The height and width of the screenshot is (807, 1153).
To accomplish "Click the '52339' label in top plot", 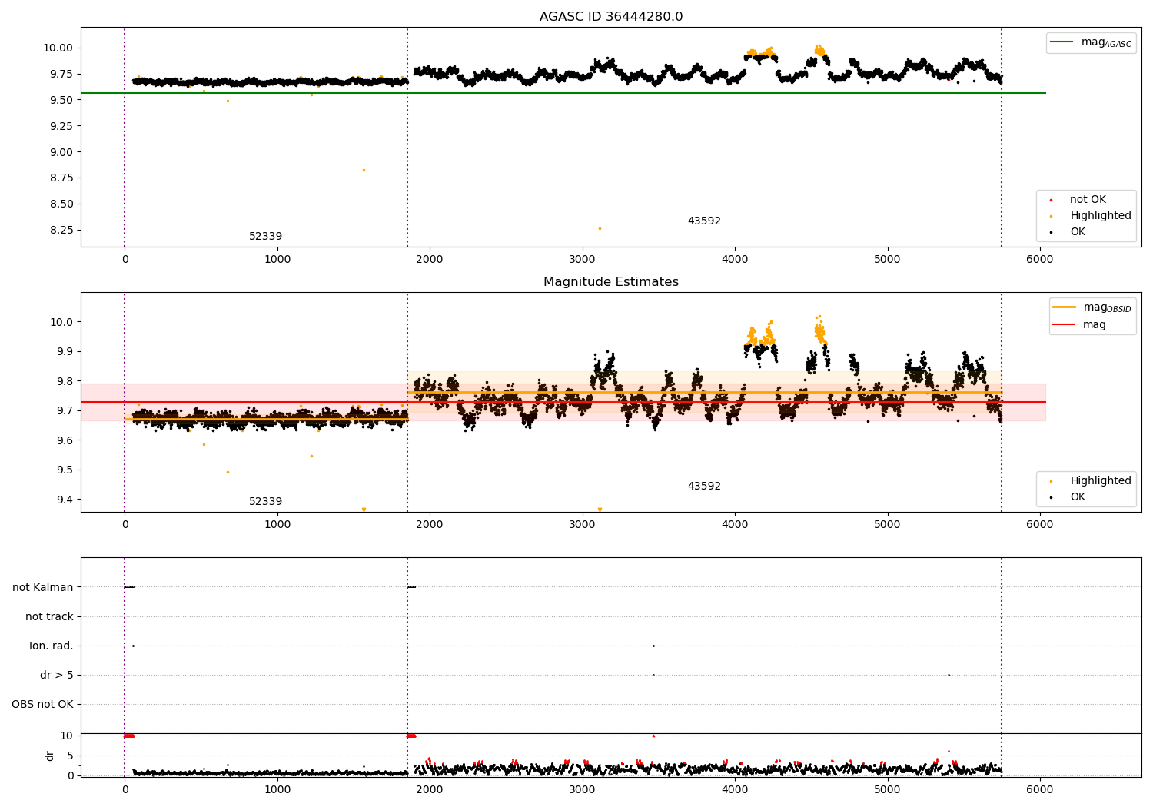I will 265,237.
